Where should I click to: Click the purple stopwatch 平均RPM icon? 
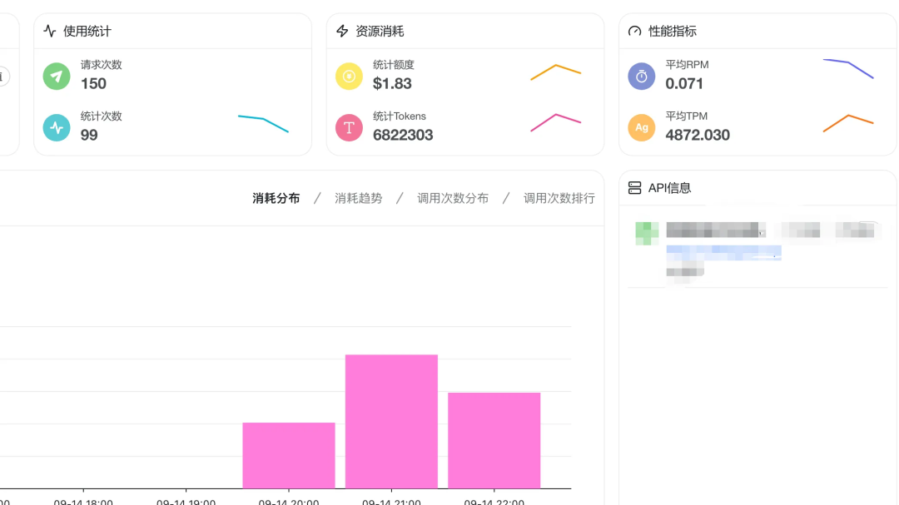point(641,76)
